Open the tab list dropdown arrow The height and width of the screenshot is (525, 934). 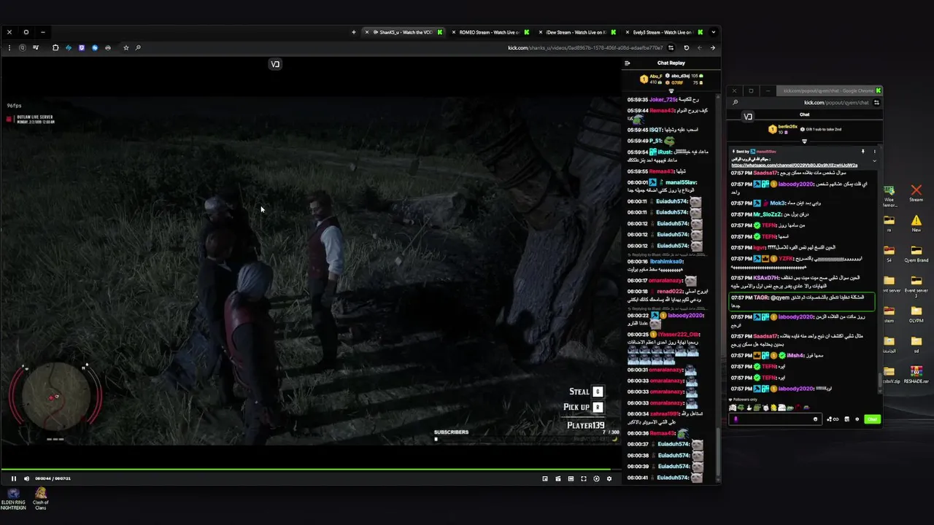714,32
